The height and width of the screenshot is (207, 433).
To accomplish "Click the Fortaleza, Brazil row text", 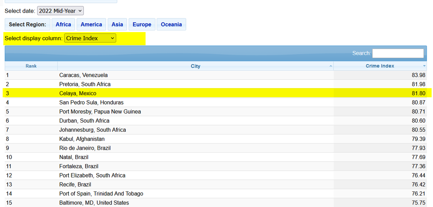I will 79,166.
